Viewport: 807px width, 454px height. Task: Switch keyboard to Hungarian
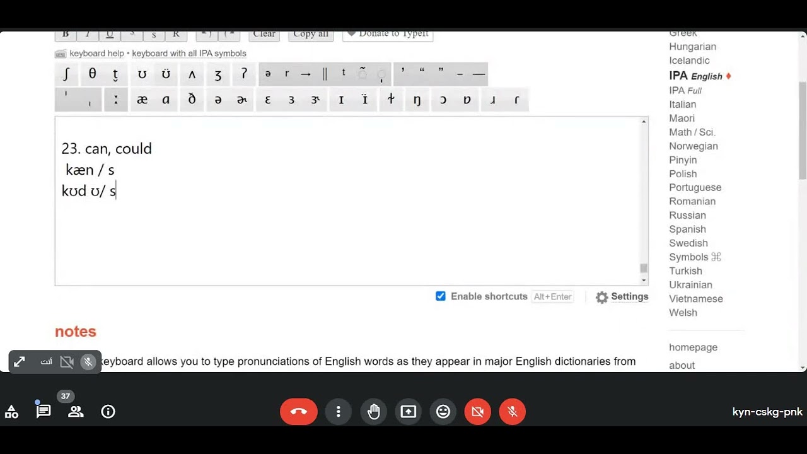click(693, 47)
